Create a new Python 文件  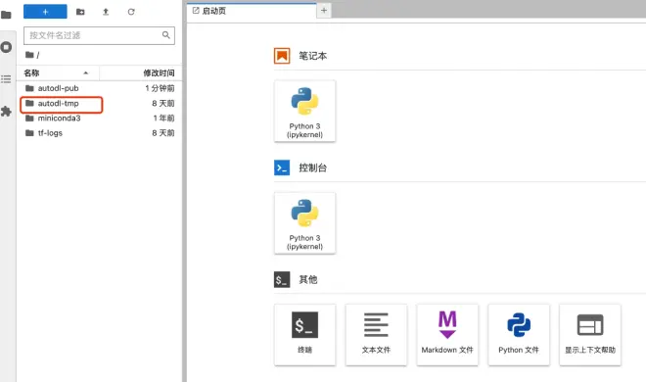pyautogui.click(x=519, y=335)
